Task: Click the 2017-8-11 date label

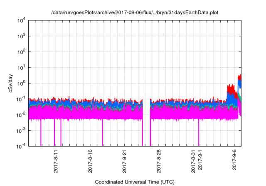Action: pos(56,161)
